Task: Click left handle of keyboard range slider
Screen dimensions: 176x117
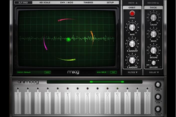Action: 91,82
